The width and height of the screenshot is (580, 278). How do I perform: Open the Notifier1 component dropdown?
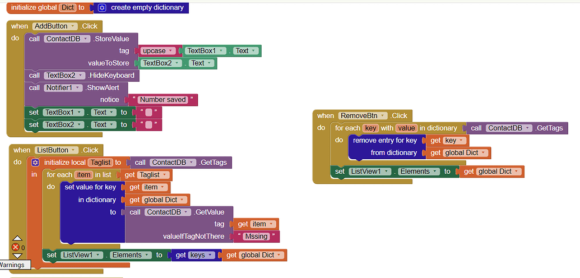pyautogui.click(x=63, y=88)
